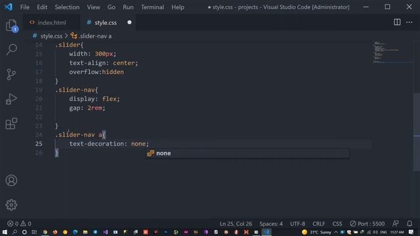
Task: Open Source Control view
Action: point(11,74)
